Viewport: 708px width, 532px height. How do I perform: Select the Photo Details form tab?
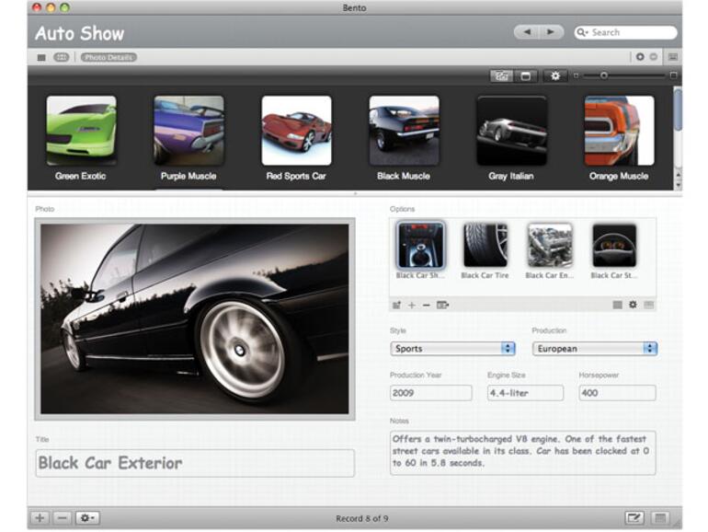coord(108,57)
